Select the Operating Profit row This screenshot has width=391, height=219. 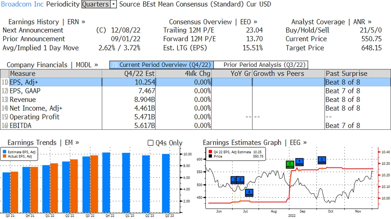[195, 117]
